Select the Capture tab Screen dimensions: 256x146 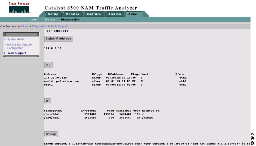click(94, 14)
